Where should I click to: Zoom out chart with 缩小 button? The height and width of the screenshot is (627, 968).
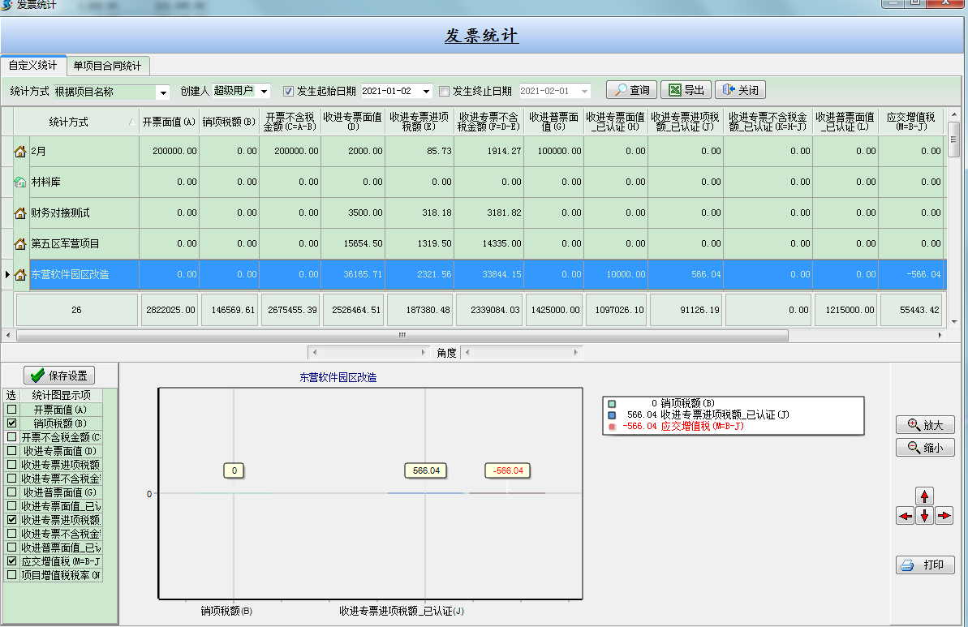925,448
